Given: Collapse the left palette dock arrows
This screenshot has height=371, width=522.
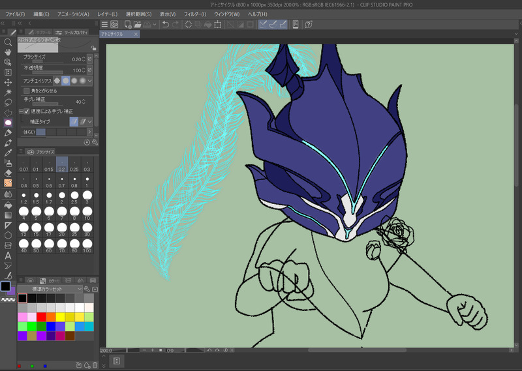Looking at the screenshot, I should pos(3,23).
